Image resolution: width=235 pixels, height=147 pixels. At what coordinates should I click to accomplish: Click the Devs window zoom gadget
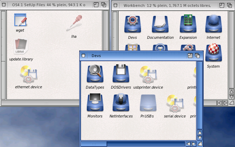(x=190, y=56)
